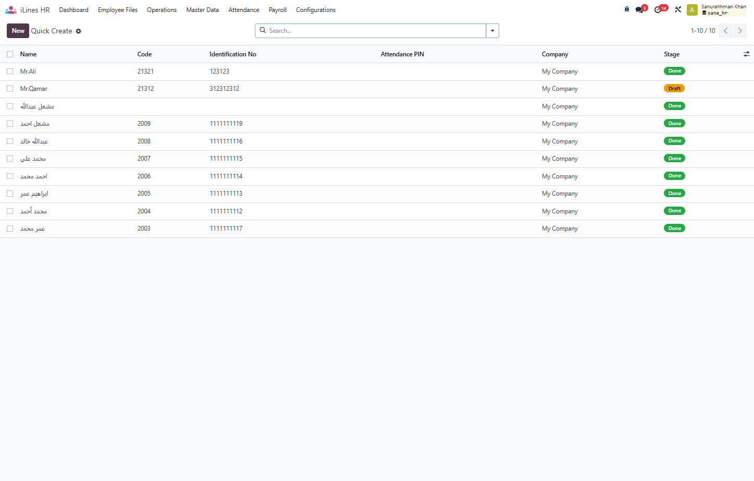Screen dimensions: 754x481
Task: Open Sanurahhman Khan user menu
Action: pos(723,10)
